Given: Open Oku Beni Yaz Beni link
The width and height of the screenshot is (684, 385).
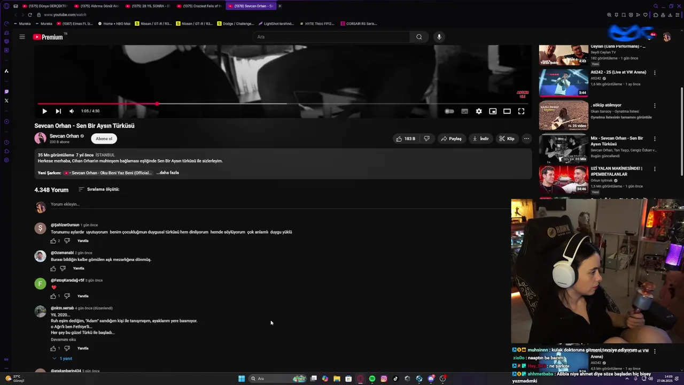Looking at the screenshot, I should pyautogui.click(x=108, y=173).
